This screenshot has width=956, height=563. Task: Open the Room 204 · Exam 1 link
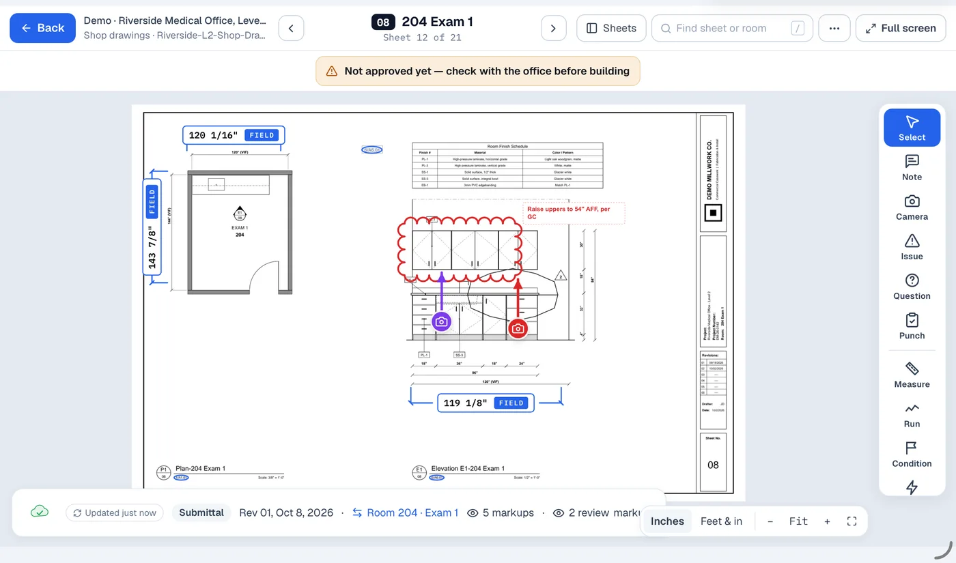(405, 513)
